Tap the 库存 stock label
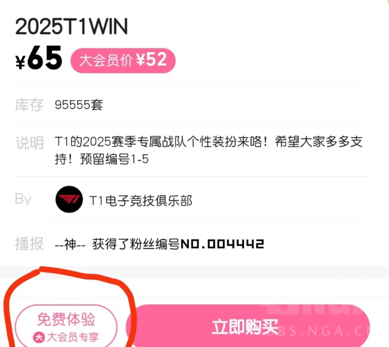Image resolution: width=389 pixels, height=347 pixels. click(29, 105)
